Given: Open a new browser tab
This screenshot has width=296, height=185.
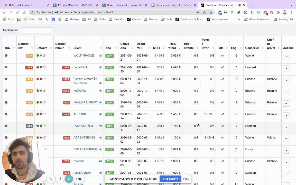Looking at the screenshot, I should coord(252,5).
